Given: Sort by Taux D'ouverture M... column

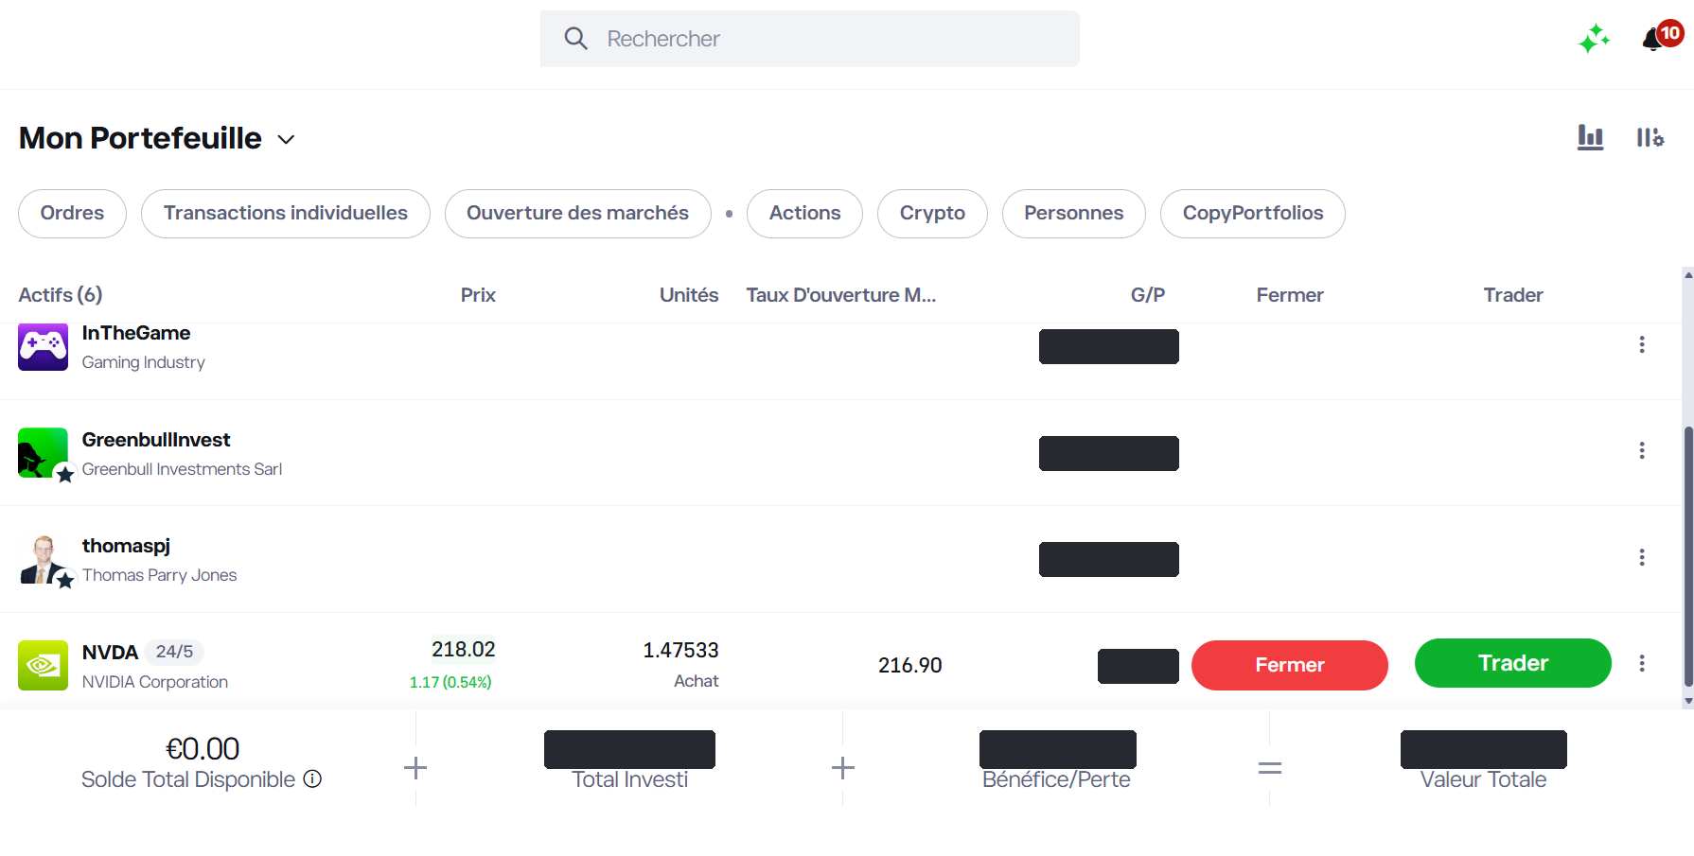Looking at the screenshot, I should coord(841,295).
